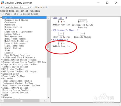Viewport: 121px width, 106px height.
Task: Expand Communications System Toolbox HDL Support node
Action: click(1, 62)
